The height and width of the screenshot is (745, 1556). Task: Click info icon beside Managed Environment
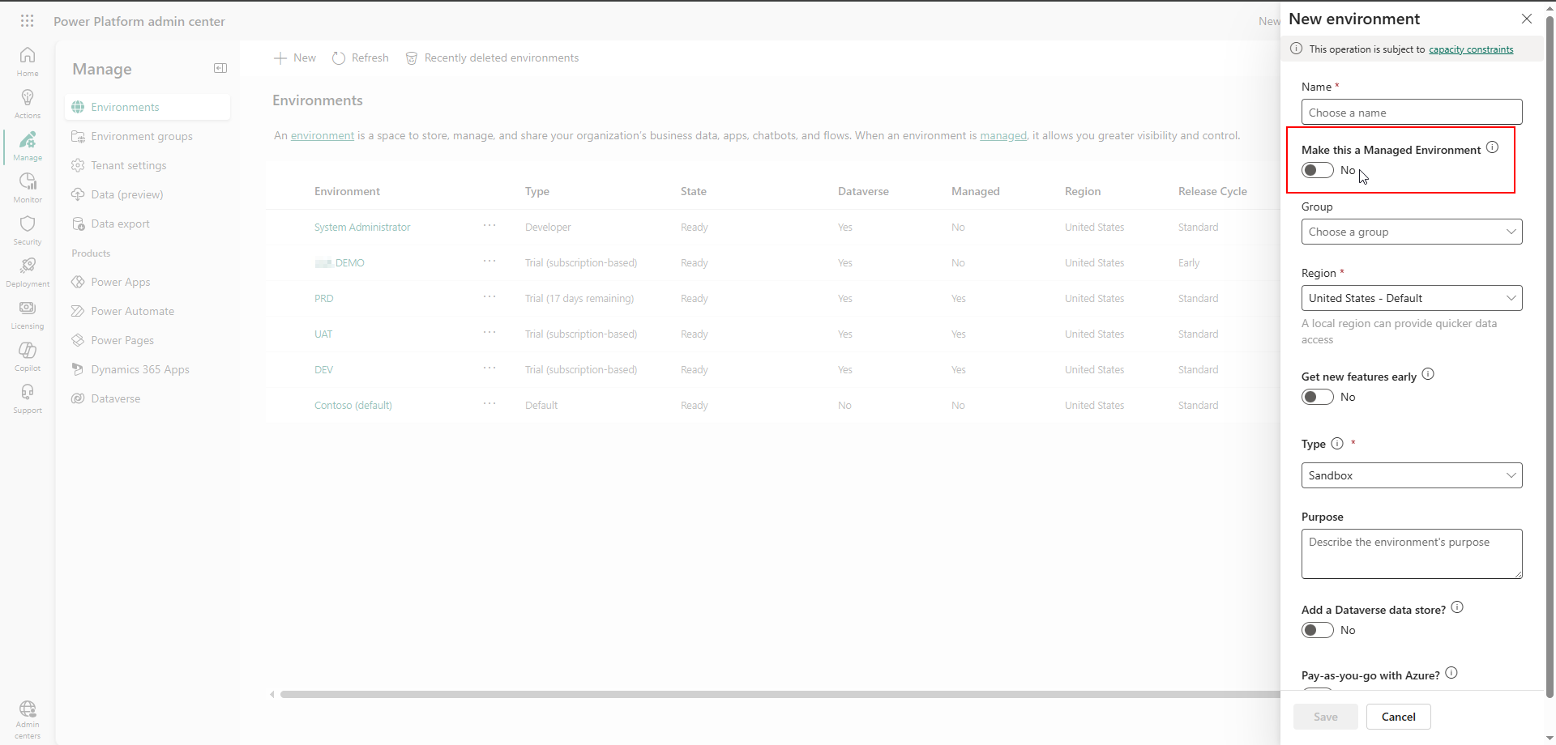[1492, 148]
